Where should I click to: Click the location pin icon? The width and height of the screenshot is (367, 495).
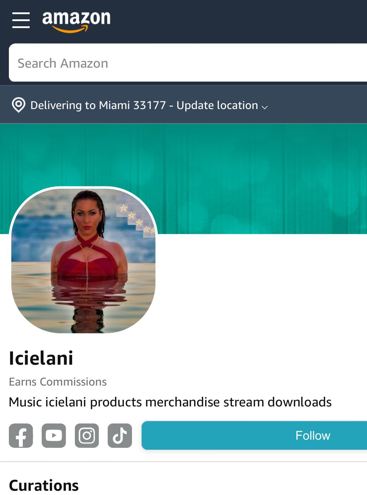coord(19,105)
